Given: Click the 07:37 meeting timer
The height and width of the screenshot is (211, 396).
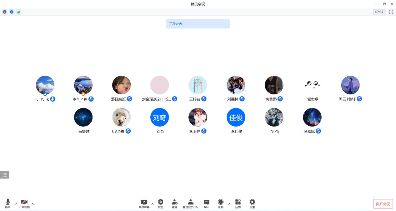Looking at the screenshot, I should coord(379,12).
